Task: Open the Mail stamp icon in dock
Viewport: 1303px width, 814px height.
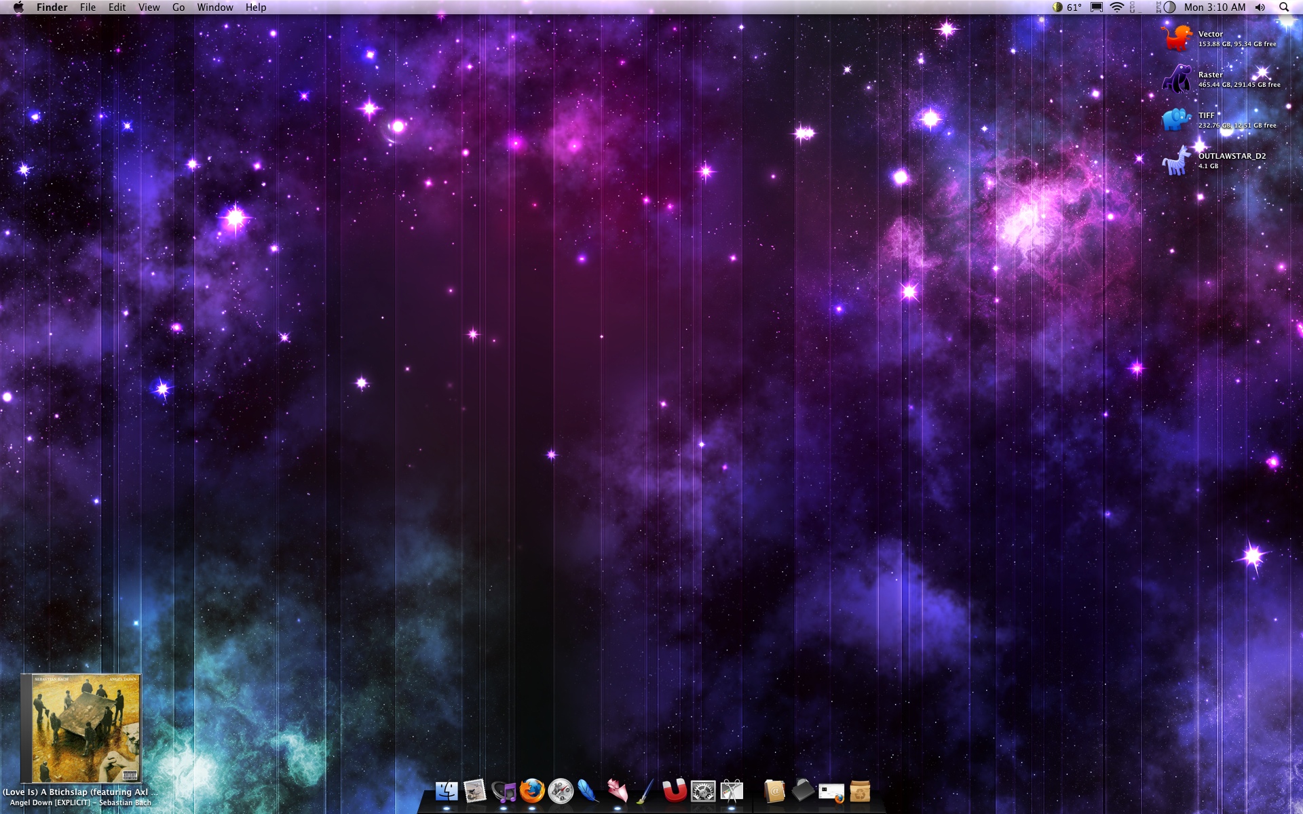Action: pos(475,791)
